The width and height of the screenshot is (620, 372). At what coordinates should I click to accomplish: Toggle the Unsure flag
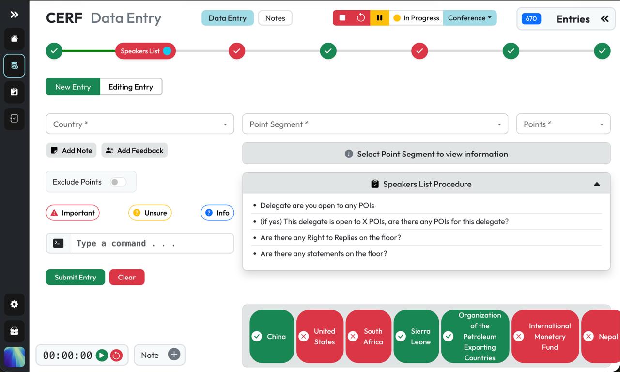(x=150, y=213)
